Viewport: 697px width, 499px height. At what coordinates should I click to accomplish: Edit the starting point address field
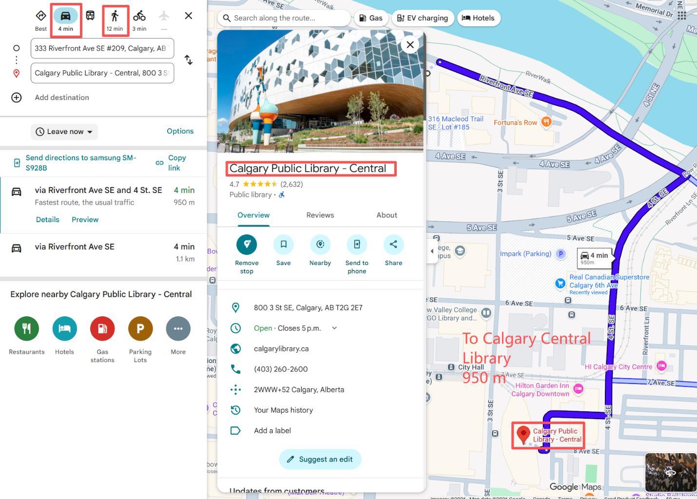102,48
